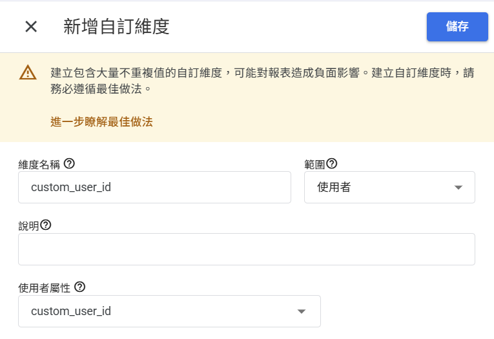Focus the empty 說明 description field

point(247,249)
